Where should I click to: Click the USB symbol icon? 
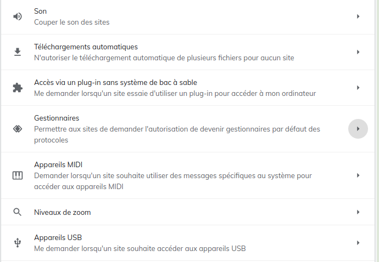pyautogui.click(x=18, y=243)
